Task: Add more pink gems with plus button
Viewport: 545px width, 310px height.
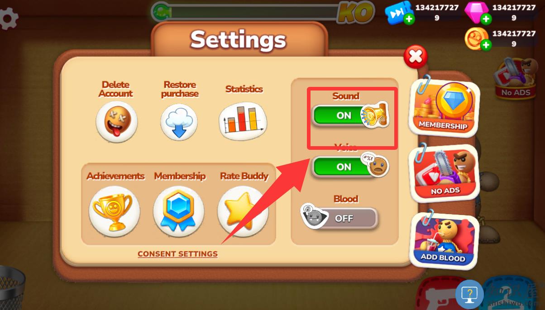Action: (486, 19)
